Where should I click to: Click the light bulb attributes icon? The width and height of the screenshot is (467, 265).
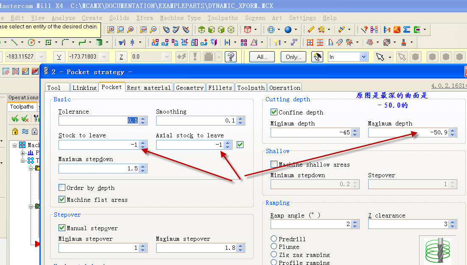tap(277, 42)
